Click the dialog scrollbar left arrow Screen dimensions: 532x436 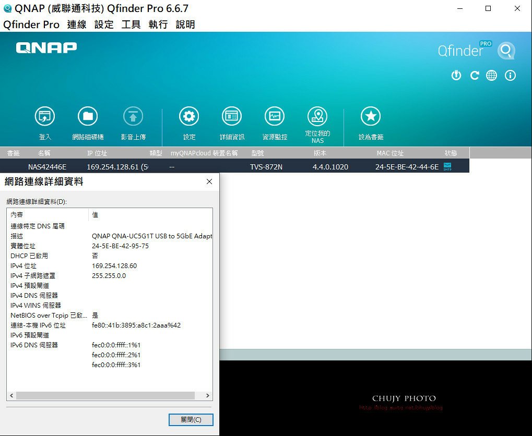point(11,396)
